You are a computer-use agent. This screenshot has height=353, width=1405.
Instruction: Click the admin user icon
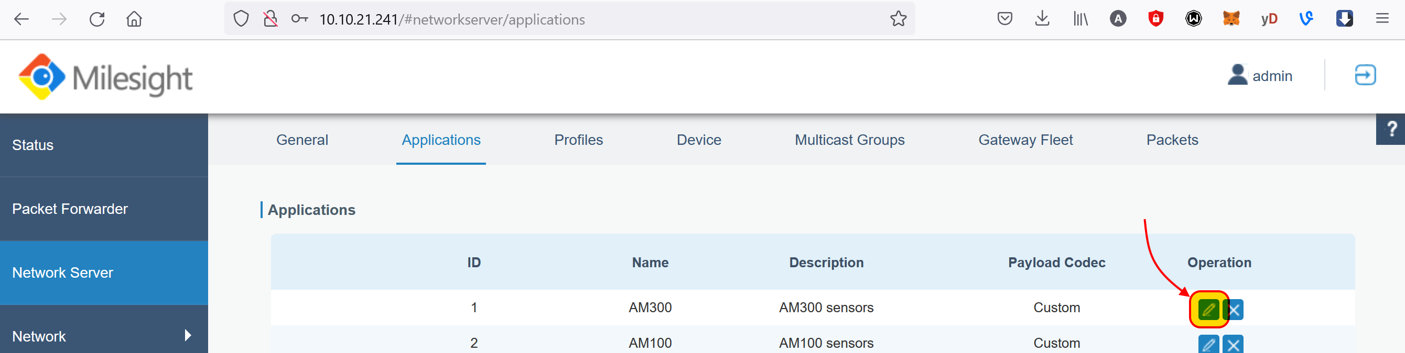1238,75
